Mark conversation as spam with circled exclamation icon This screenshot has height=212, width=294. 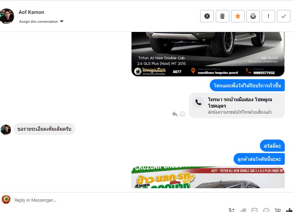click(x=207, y=16)
